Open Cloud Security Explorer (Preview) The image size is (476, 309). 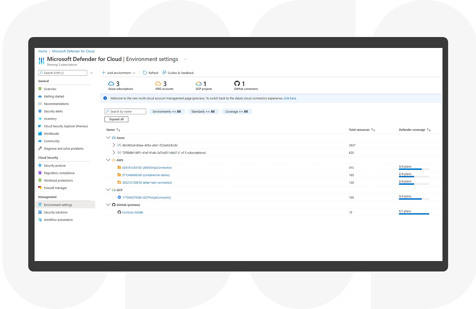(66, 126)
